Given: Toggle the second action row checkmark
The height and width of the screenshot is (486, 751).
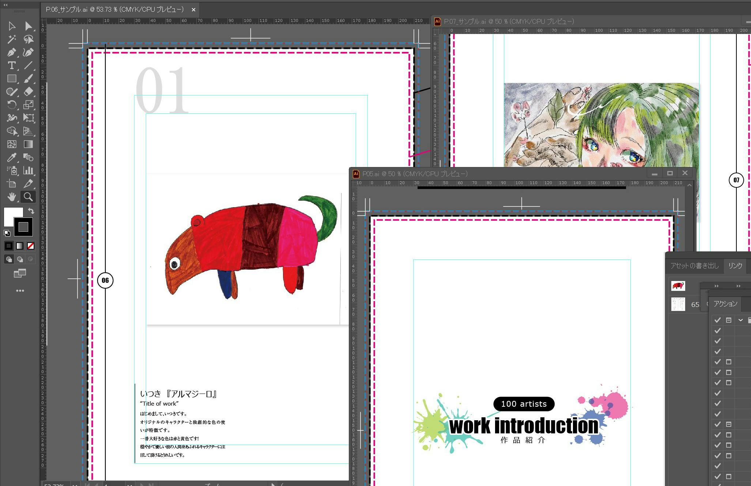Looking at the screenshot, I should point(717,331).
